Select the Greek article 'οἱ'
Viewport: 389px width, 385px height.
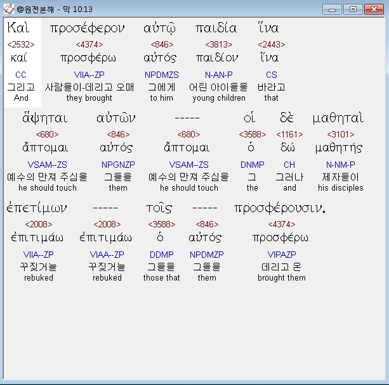(x=249, y=118)
